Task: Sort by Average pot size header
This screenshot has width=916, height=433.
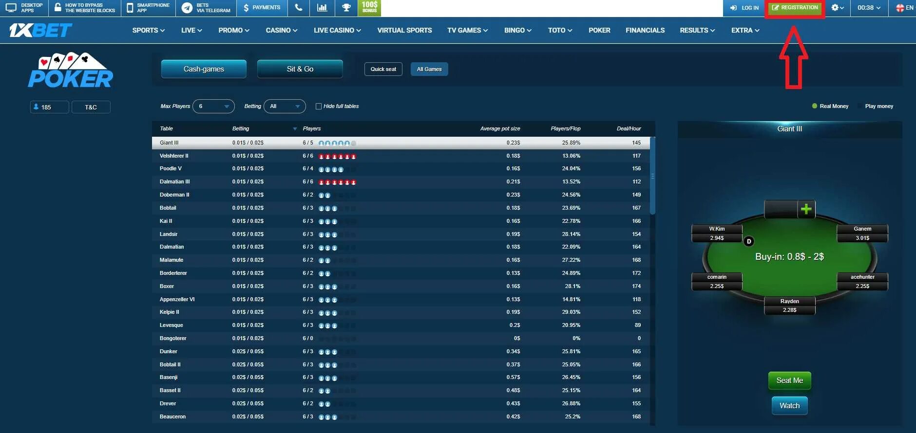Action: coord(500,129)
